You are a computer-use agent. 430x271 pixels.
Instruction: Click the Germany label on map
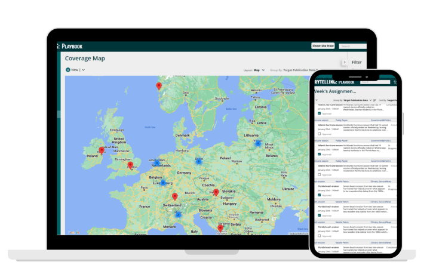pos(184,173)
